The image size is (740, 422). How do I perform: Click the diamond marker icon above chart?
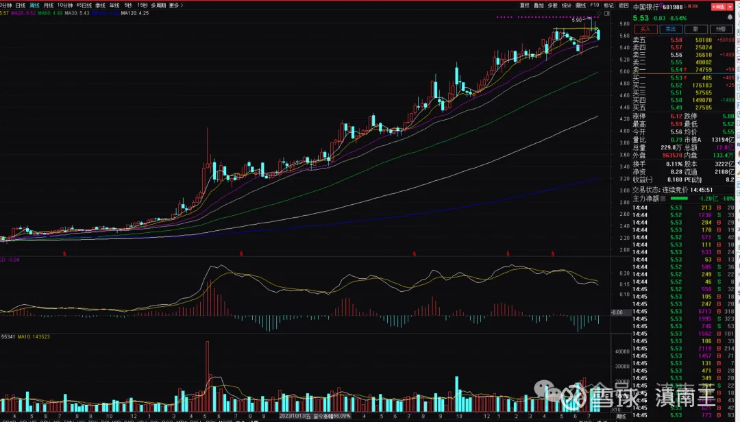pyautogui.click(x=600, y=13)
